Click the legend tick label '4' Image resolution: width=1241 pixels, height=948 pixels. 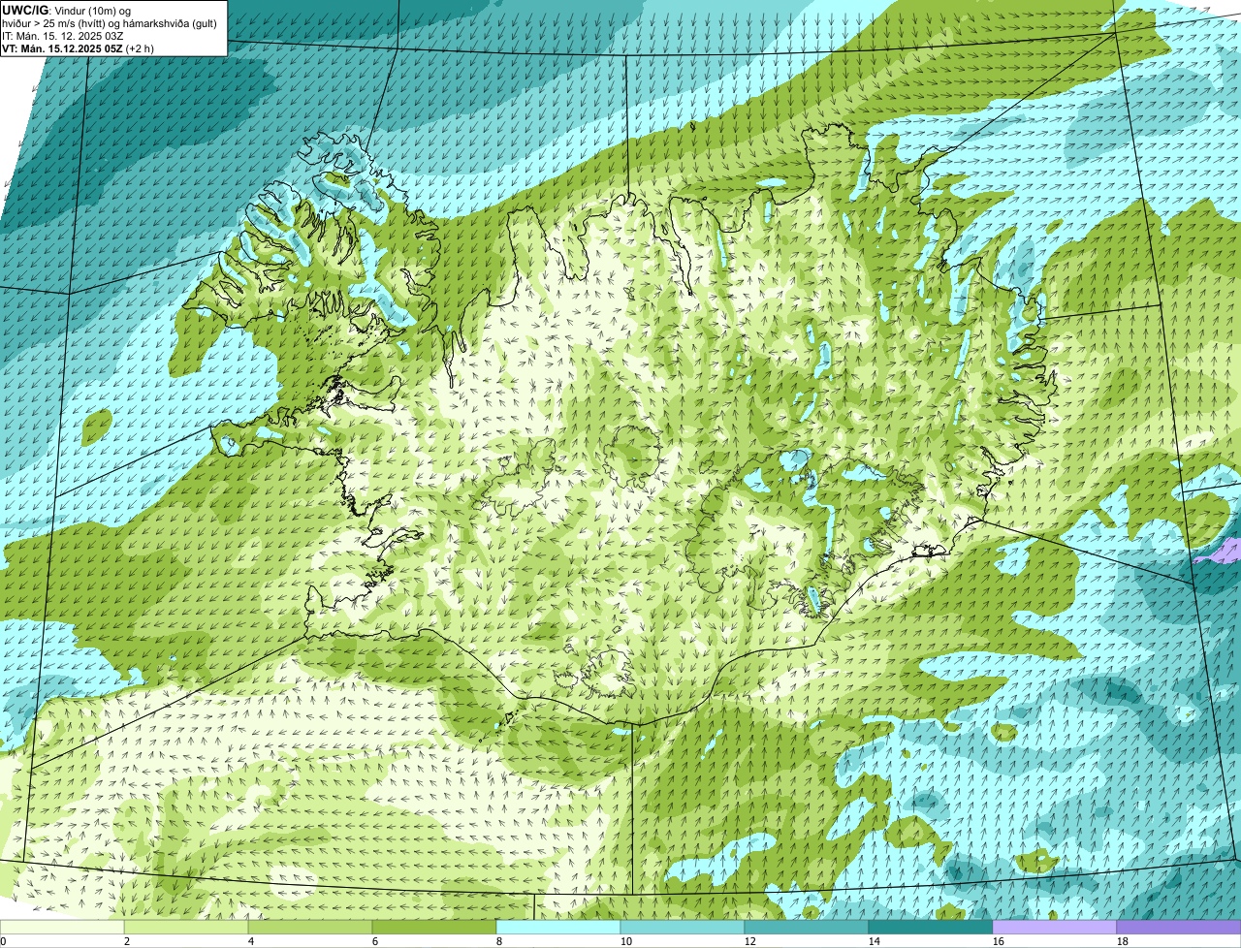(251, 941)
